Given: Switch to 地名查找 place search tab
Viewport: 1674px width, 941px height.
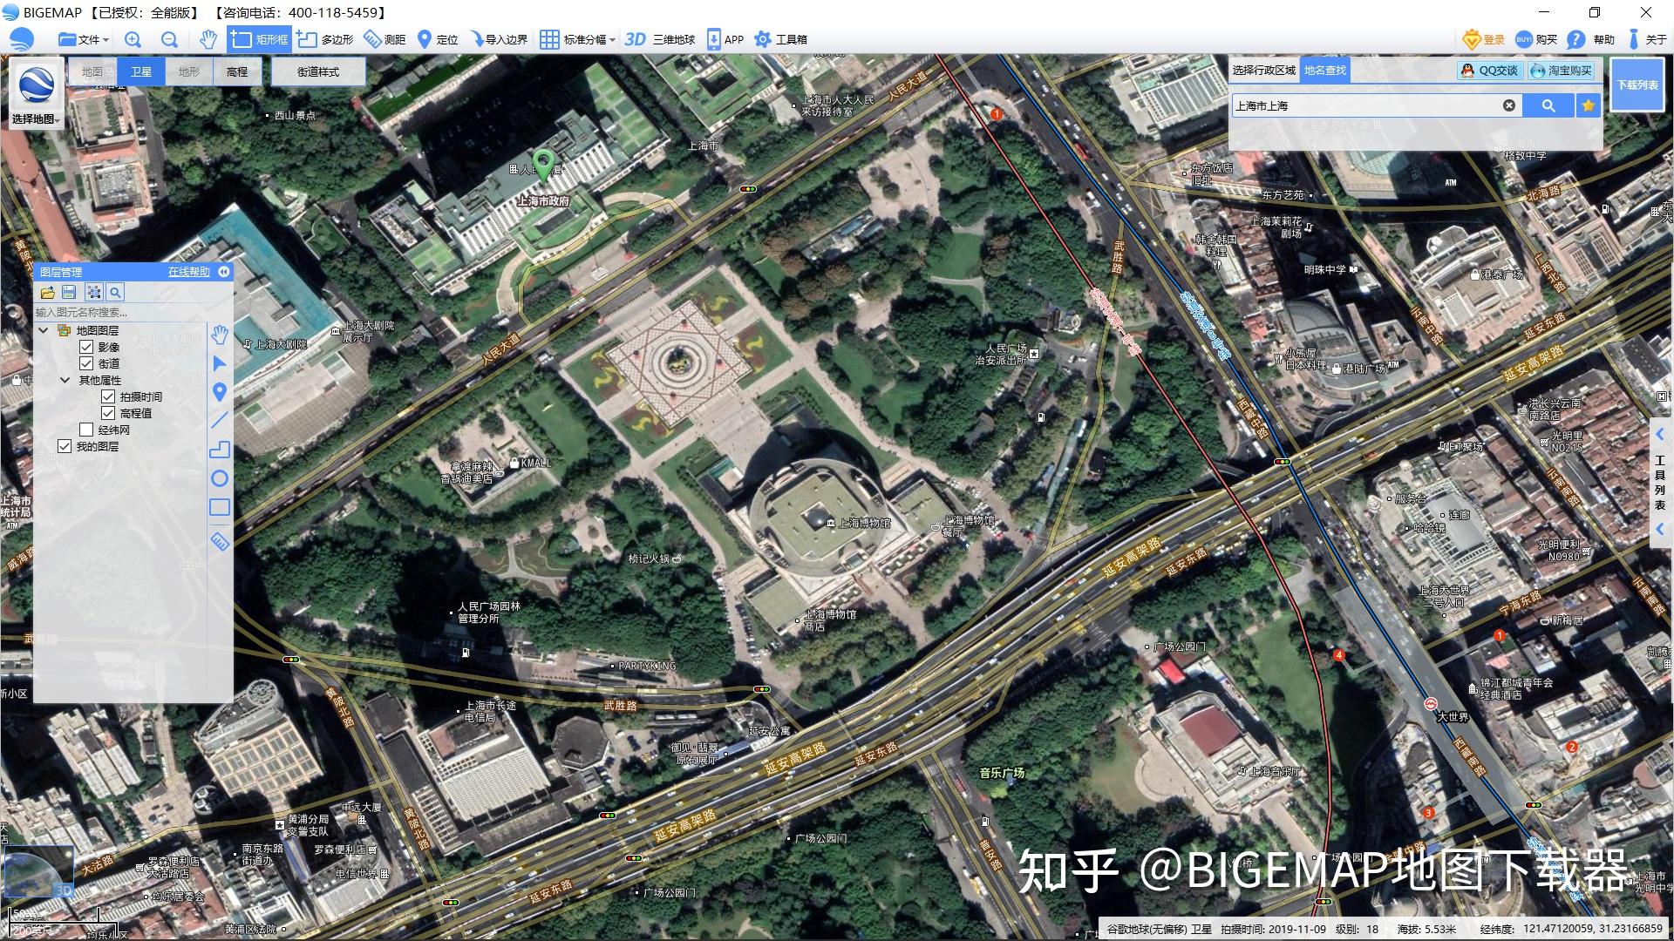Looking at the screenshot, I should tap(1325, 71).
